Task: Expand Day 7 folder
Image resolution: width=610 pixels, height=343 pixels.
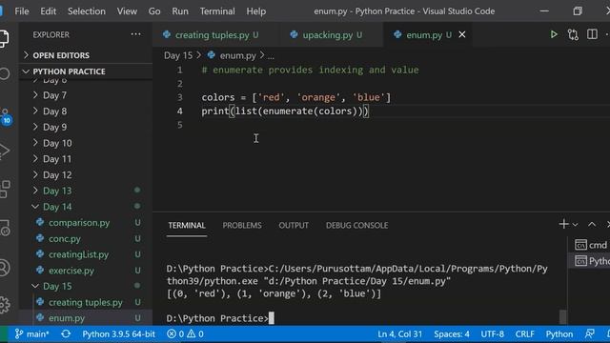Action: click(x=54, y=95)
